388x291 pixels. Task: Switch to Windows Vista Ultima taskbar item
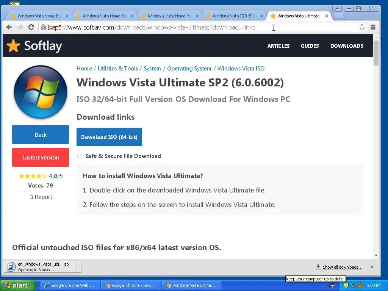pyautogui.click(x=191, y=285)
